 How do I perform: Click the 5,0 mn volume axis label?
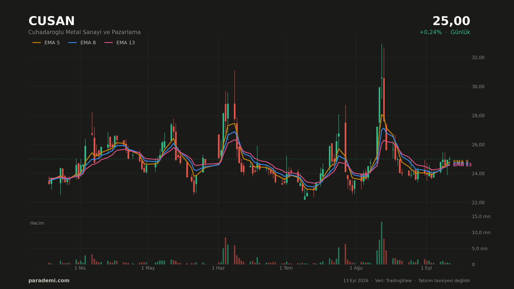[480, 249]
